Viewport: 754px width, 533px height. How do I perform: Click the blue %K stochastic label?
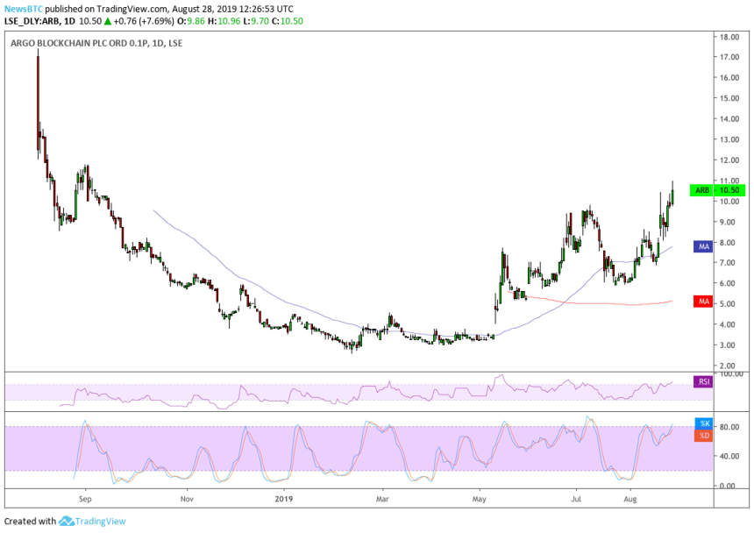(704, 423)
